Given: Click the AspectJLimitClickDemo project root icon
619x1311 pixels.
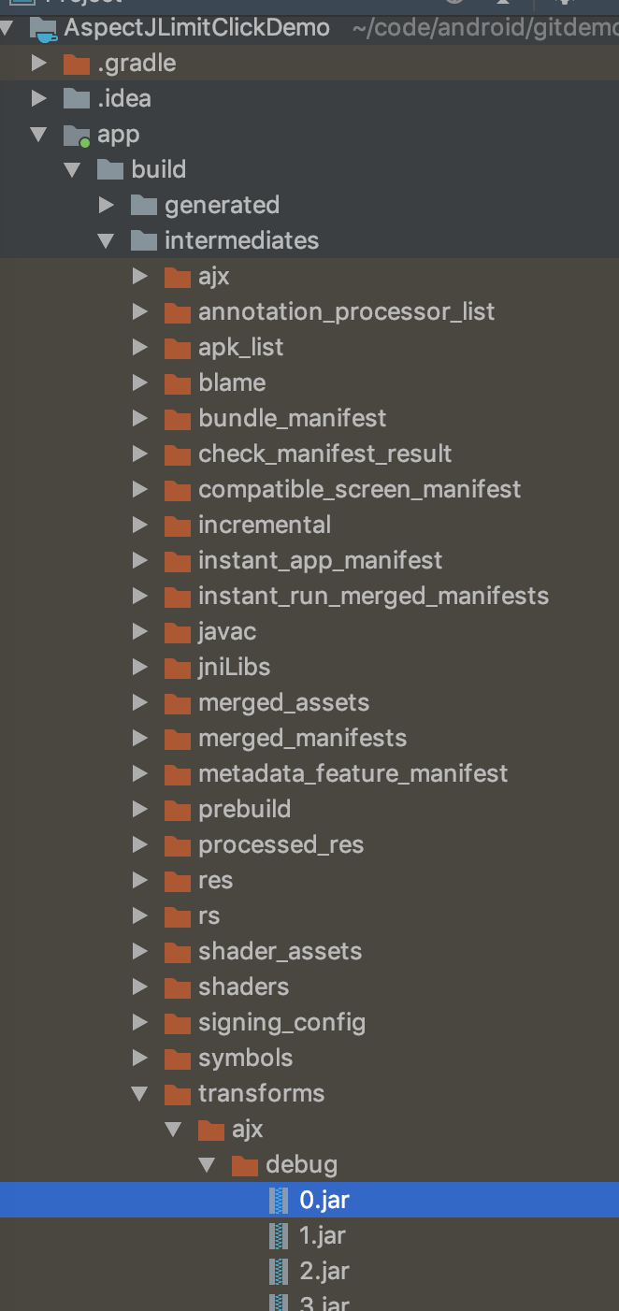Looking at the screenshot, I should coord(43,28).
